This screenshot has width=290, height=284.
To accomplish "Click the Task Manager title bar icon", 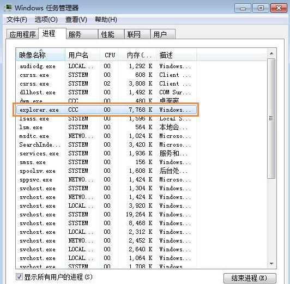I will click(8, 8).
